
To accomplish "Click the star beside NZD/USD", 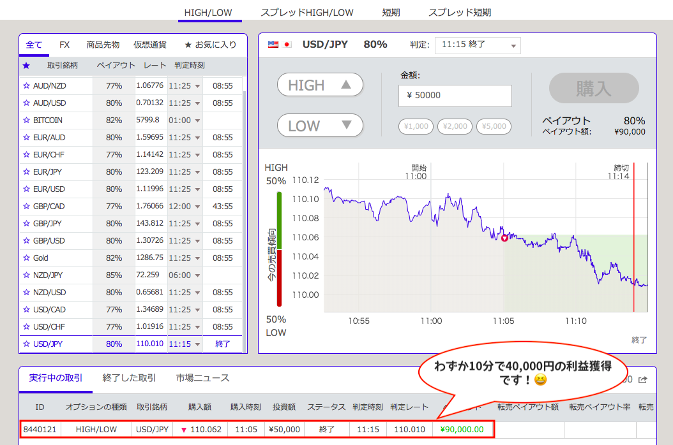I will 26,293.
